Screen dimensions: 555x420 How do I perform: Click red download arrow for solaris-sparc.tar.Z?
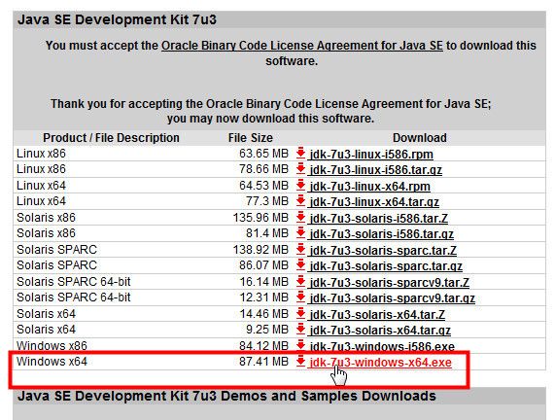300,249
